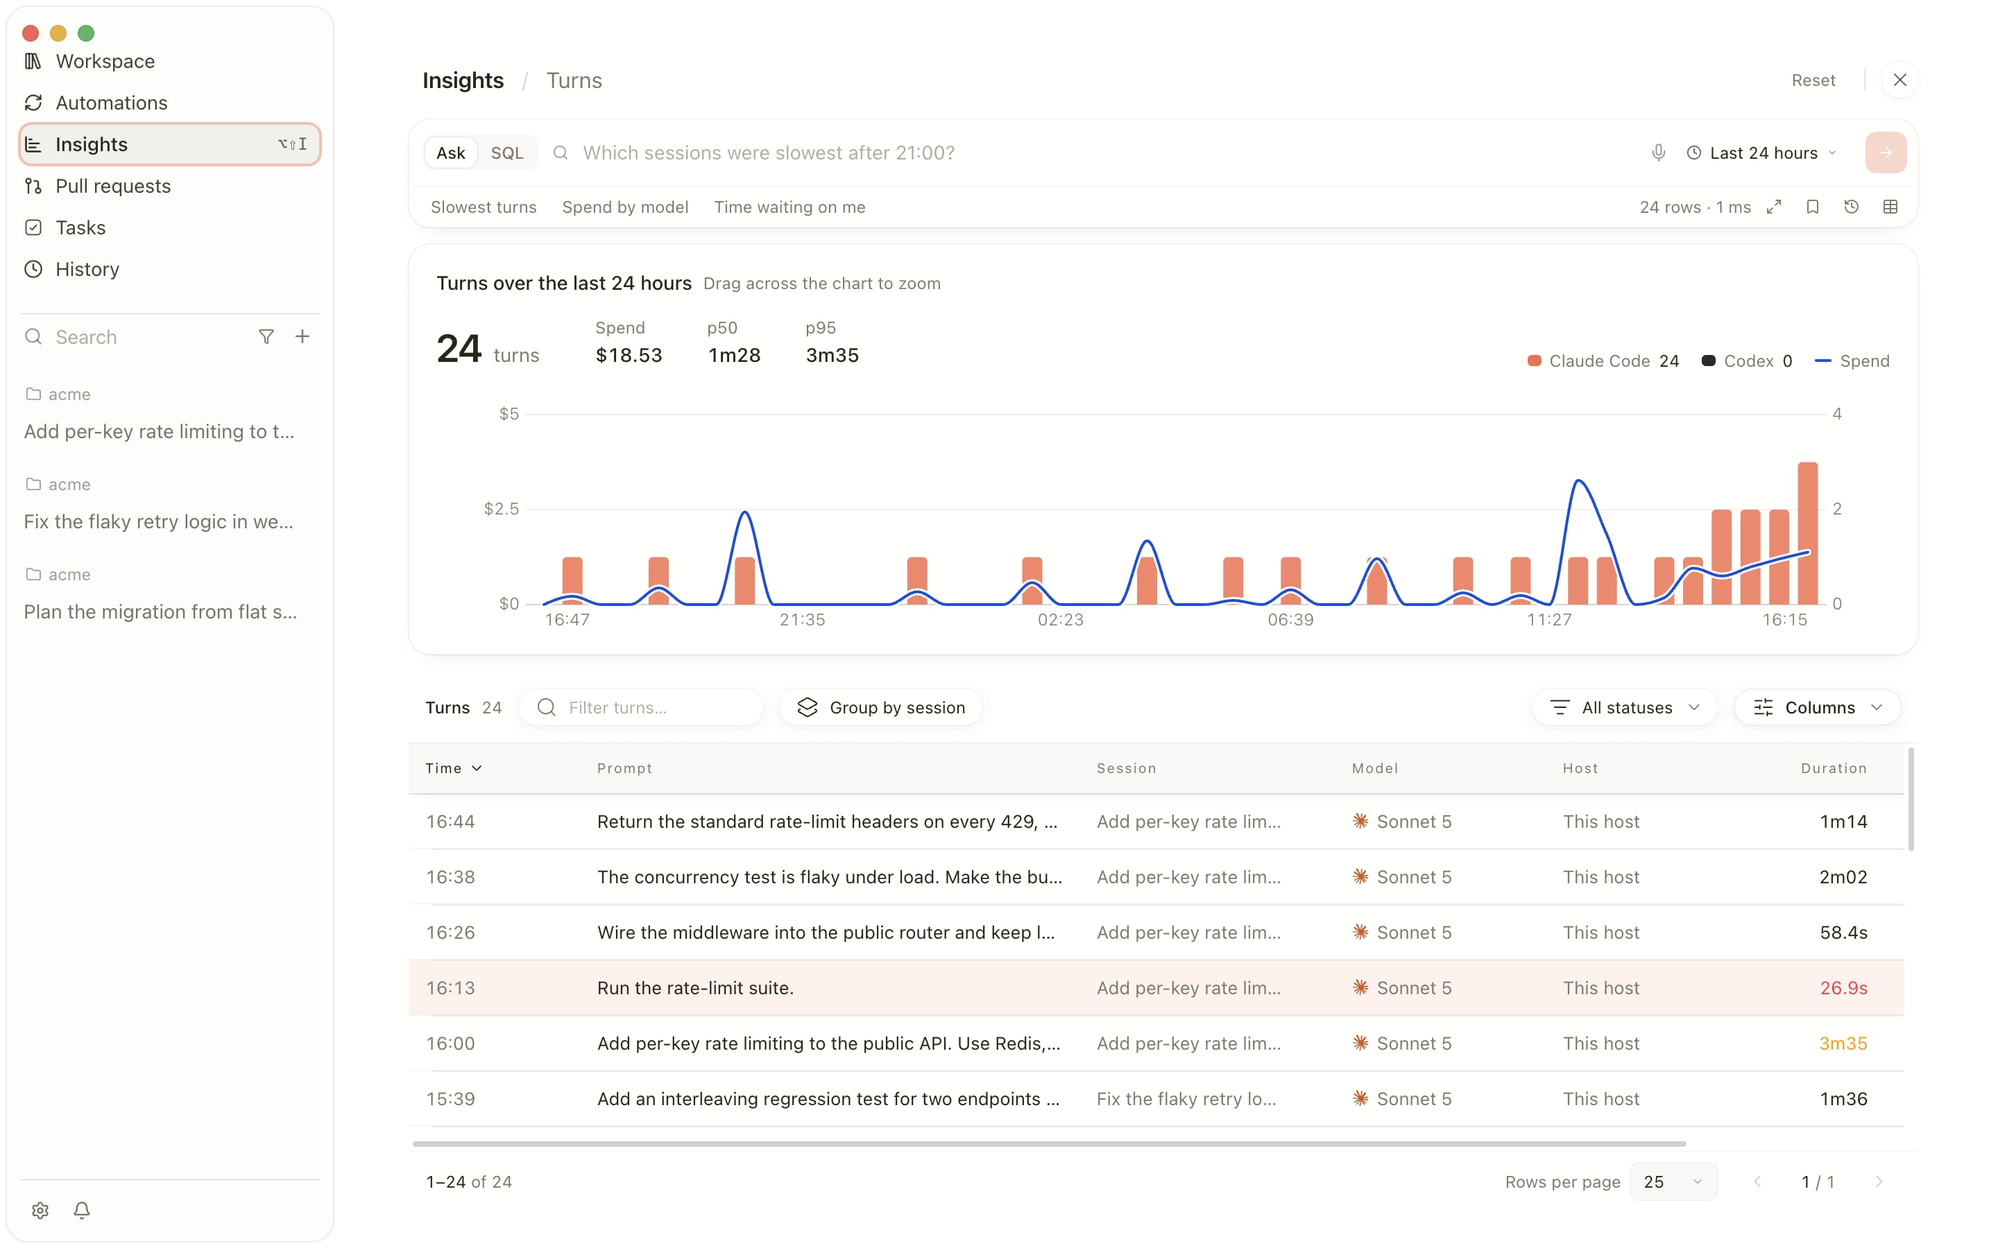Image resolution: width=1998 pixels, height=1248 pixels.
Task: Select the row 'Add an interleaving regression test'
Action: click(1156, 1099)
